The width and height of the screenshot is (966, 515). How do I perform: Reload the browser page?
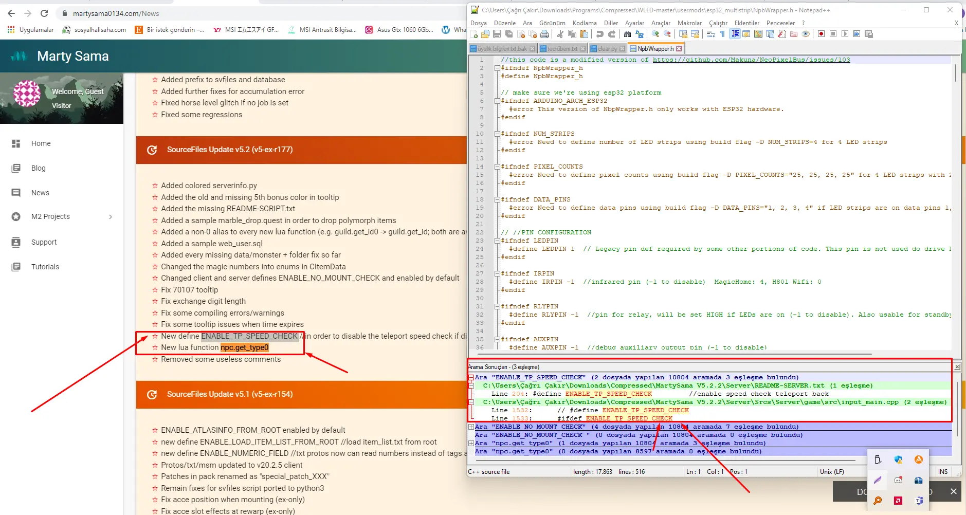pyautogui.click(x=44, y=13)
